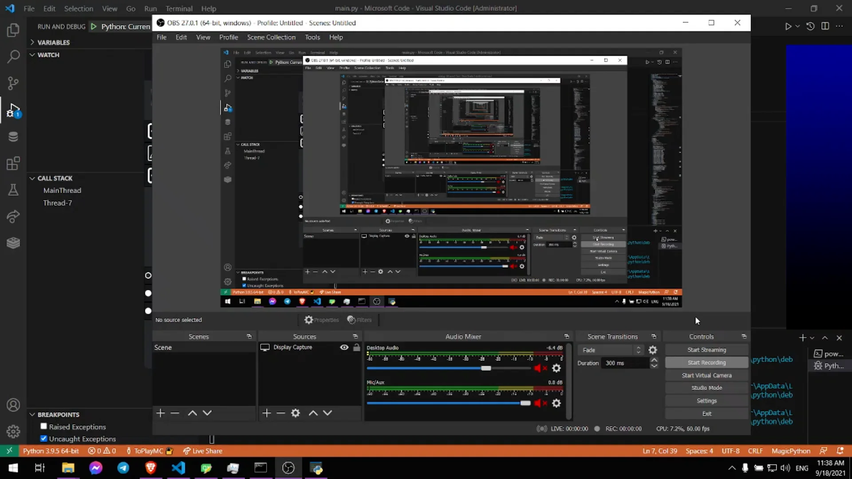
Task: Adjust Mic/Aux volume slider
Action: click(525, 403)
